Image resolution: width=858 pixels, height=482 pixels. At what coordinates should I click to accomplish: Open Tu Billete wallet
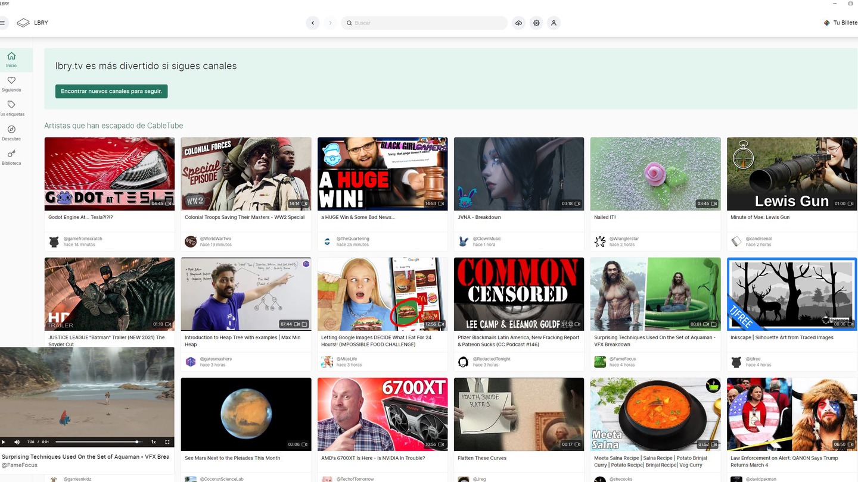click(841, 23)
